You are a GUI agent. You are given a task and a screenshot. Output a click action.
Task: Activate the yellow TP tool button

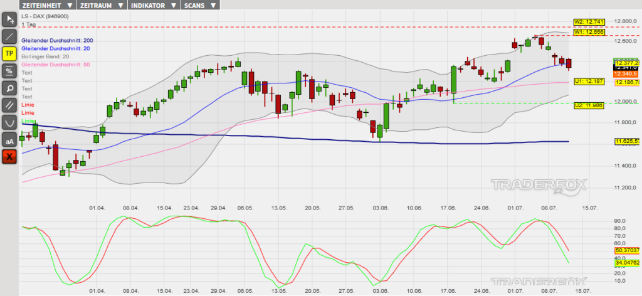click(x=9, y=54)
